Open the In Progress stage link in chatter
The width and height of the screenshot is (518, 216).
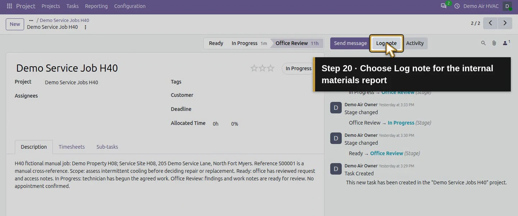tap(401, 123)
